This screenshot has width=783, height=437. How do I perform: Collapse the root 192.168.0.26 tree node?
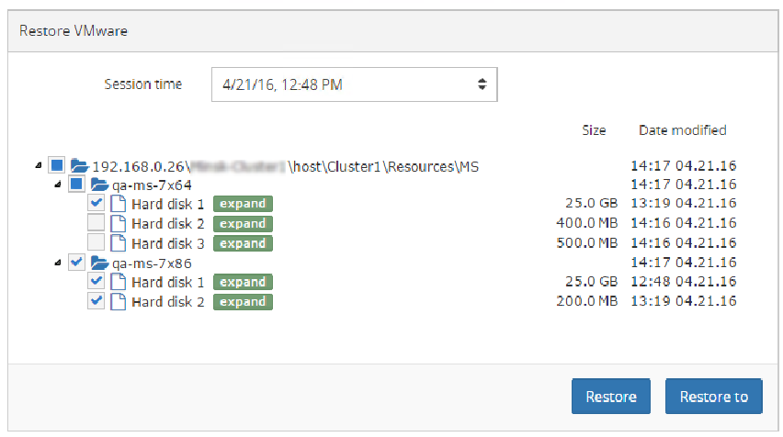[x=39, y=165]
